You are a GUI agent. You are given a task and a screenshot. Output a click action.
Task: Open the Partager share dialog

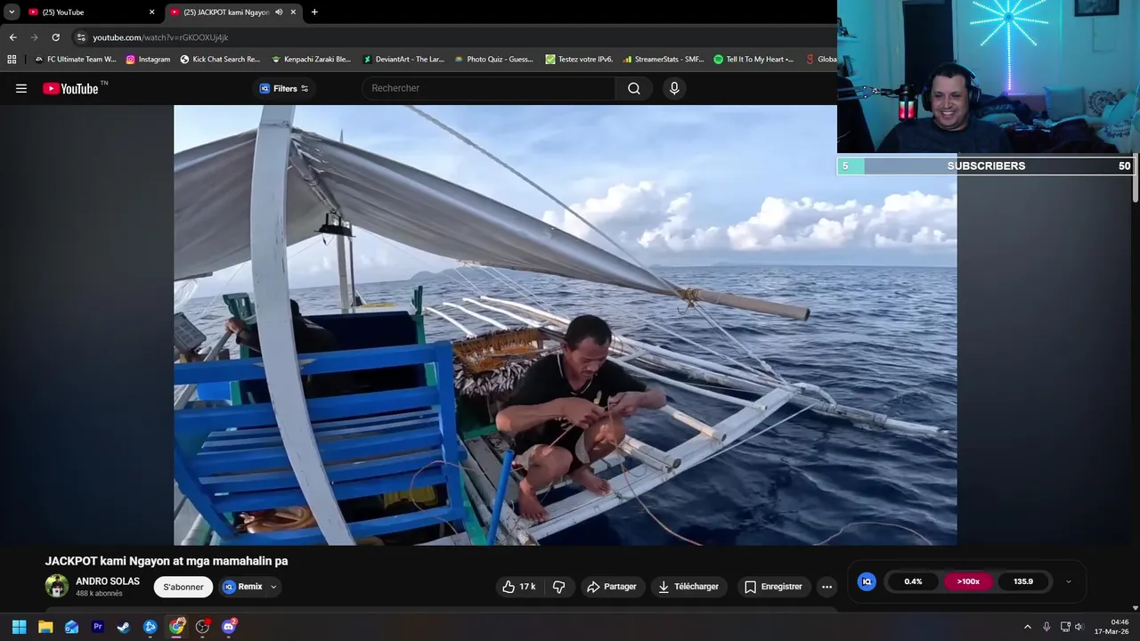pos(612,587)
